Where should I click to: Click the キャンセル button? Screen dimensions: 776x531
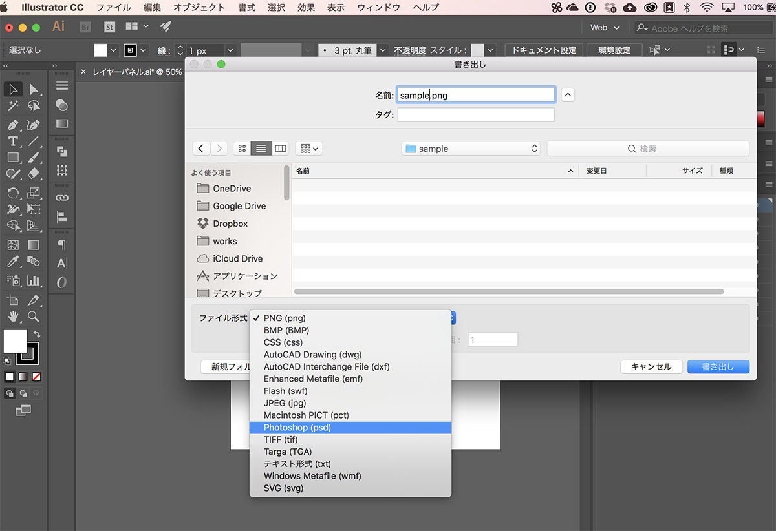pos(651,366)
